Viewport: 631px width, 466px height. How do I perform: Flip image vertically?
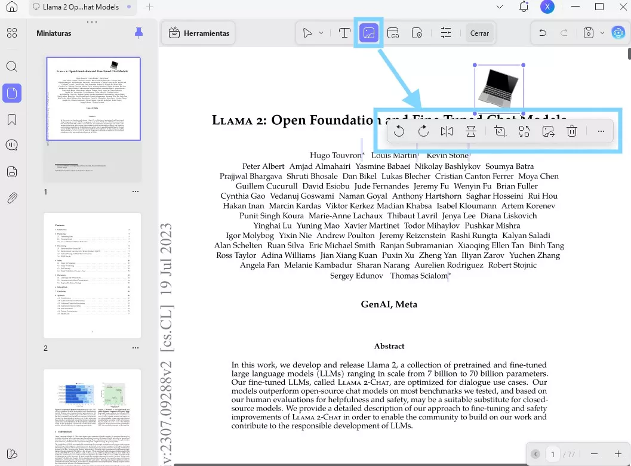coord(470,131)
